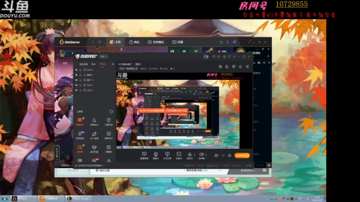Mute the 扬声器 speaker
The image size is (360, 202).
(x=201, y=155)
